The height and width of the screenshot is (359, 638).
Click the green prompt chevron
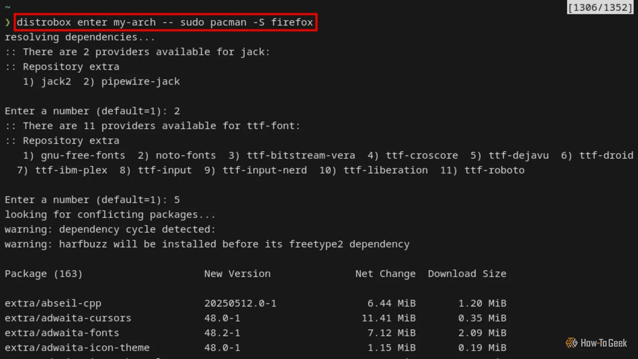click(x=8, y=22)
